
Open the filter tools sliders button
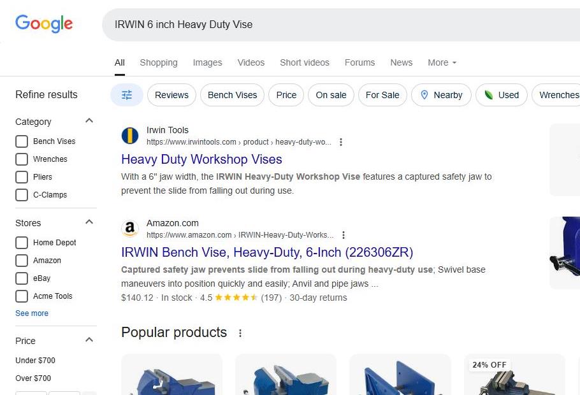coord(126,95)
